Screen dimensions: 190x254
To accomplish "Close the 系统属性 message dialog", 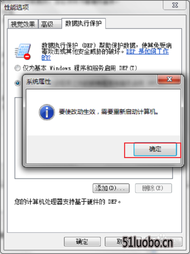I will click(169, 79).
